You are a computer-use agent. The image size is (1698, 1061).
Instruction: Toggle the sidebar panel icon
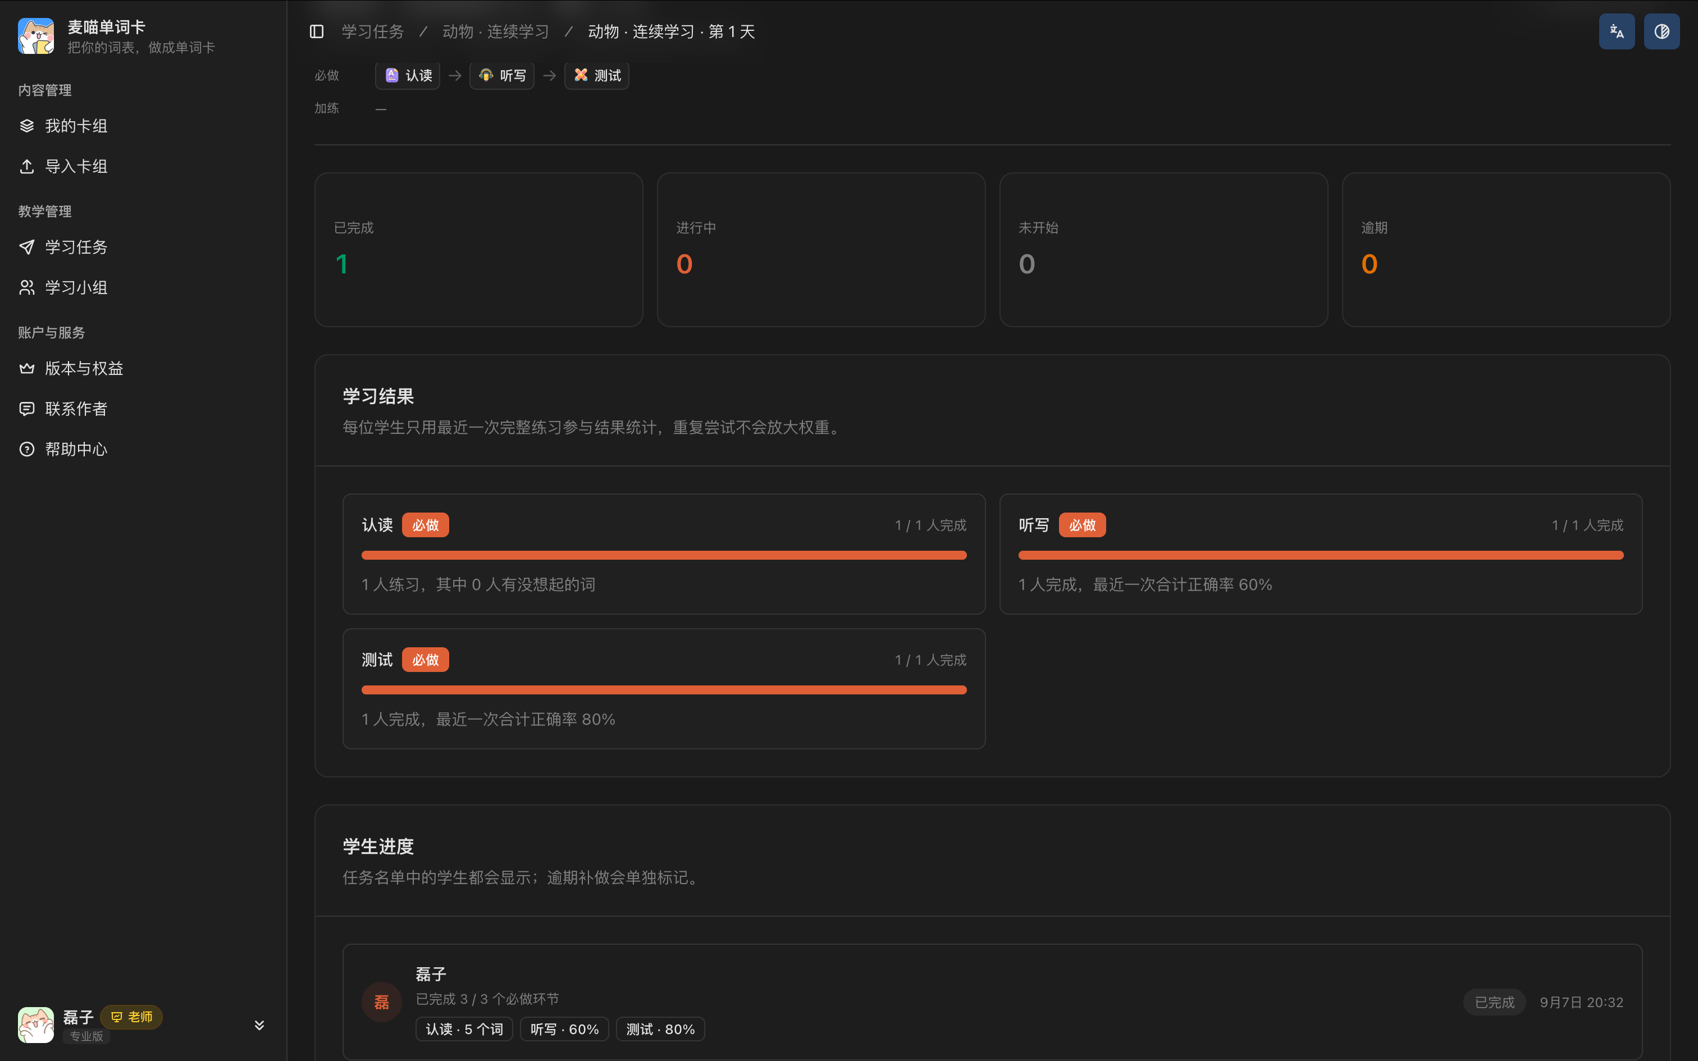317,31
